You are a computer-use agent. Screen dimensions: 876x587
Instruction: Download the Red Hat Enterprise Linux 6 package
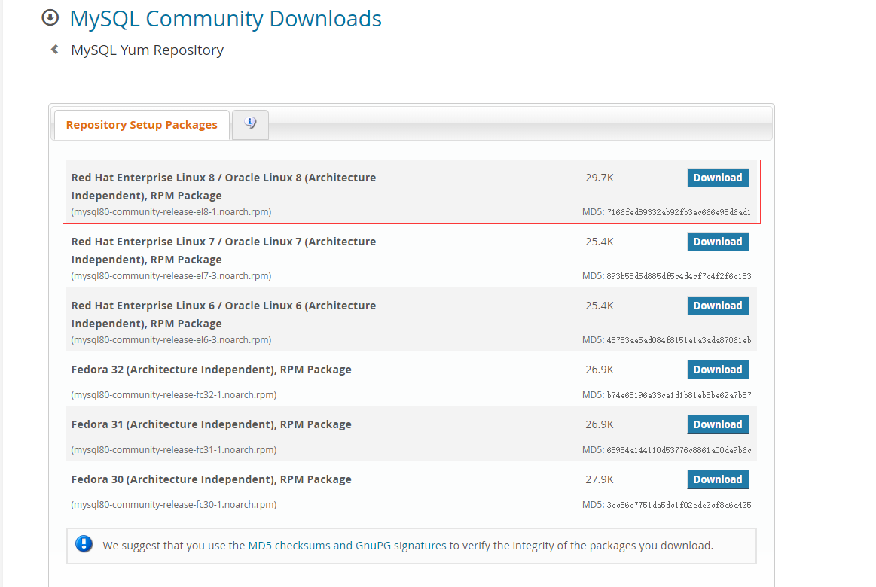click(x=717, y=306)
